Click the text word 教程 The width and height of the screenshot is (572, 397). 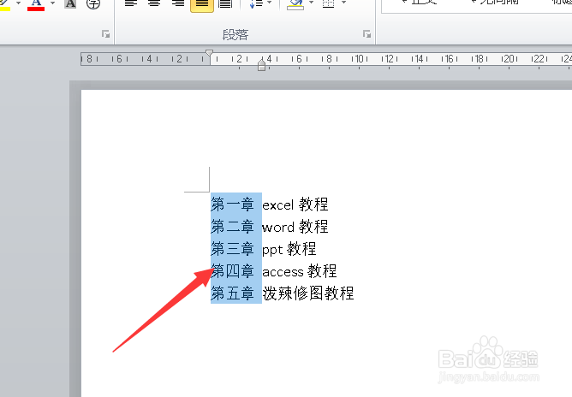tap(295, 227)
